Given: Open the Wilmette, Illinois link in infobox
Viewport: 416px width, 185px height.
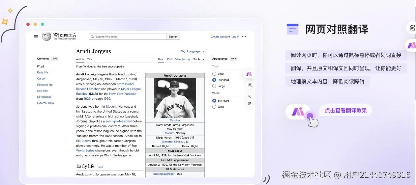Looking at the screenshot, I should click(x=172, y=142).
